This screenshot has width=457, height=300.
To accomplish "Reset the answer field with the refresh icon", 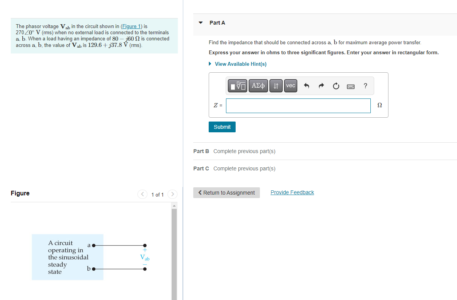I will (x=336, y=85).
